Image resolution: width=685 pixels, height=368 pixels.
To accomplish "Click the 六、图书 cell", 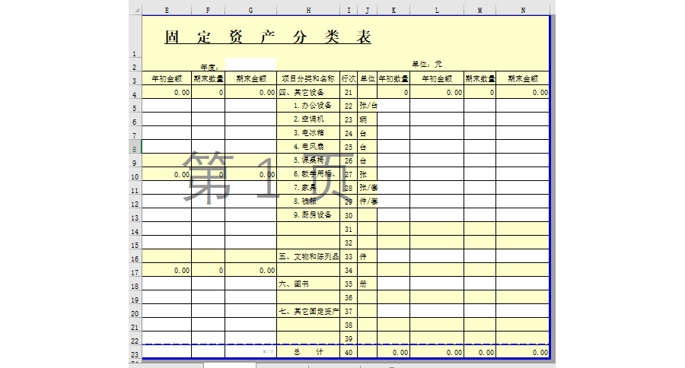I will tap(308, 284).
